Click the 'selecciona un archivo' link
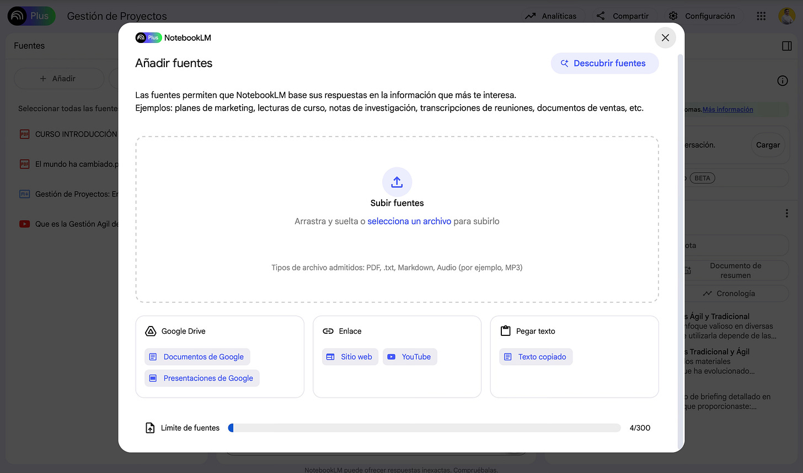The image size is (803, 473). tap(409, 221)
